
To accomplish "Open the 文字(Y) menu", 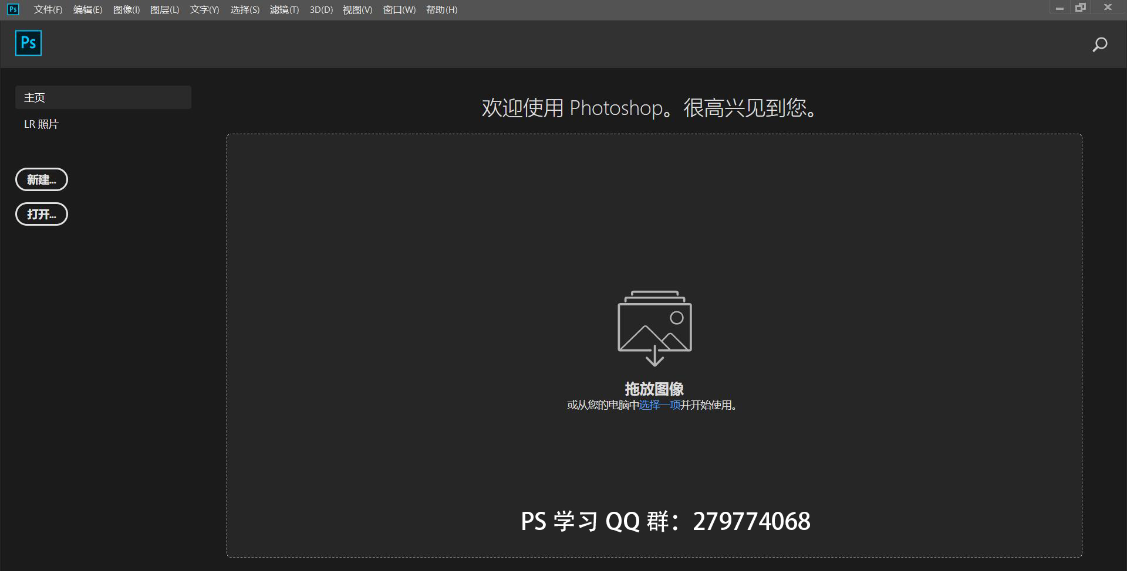I will (204, 10).
